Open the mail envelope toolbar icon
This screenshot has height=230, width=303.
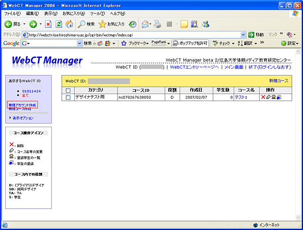coord(145,24)
